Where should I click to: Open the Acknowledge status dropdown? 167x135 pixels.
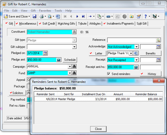pos(136,47)
